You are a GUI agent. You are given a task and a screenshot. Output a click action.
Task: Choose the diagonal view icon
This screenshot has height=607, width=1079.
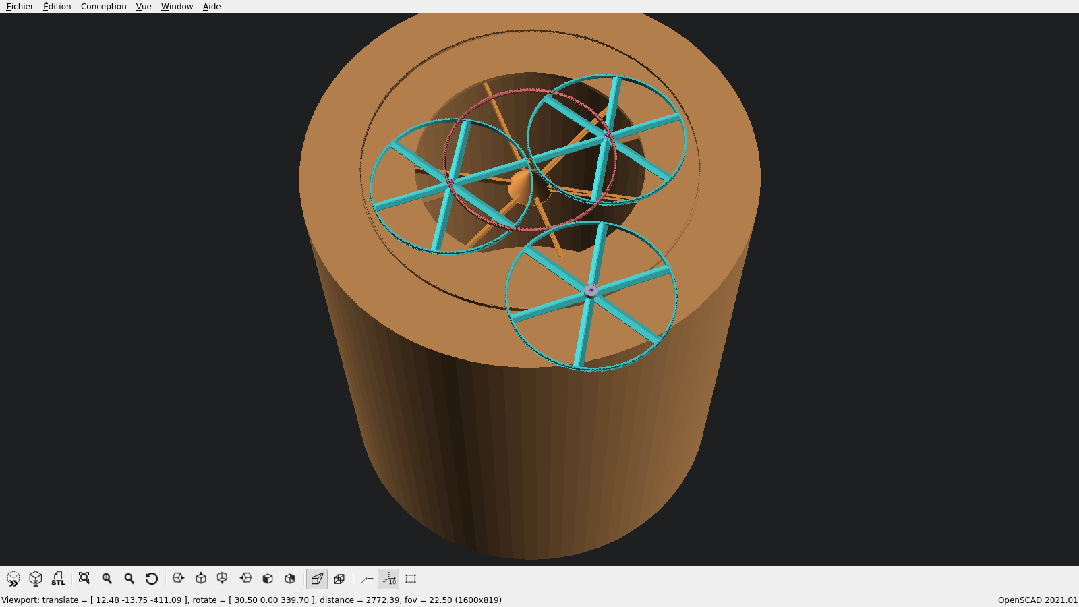[290, 579]
